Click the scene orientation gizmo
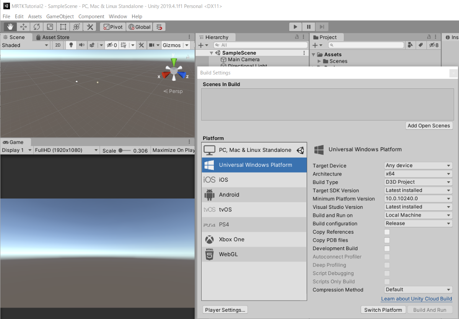The height and width of the screenshot is (319, 459). click(x=173, y=71)
